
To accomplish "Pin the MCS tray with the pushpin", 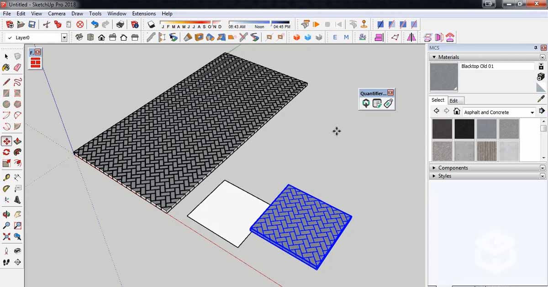I will click(x=536, y=47).
